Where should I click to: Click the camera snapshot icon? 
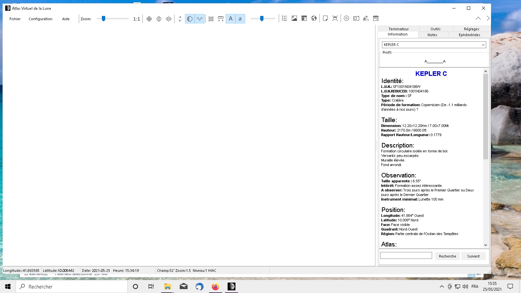click(x=356, y=19)
